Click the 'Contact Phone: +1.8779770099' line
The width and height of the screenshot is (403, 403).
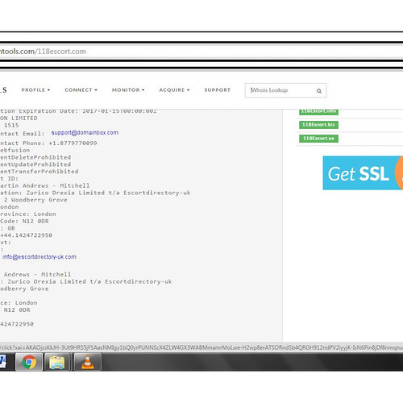48,143
